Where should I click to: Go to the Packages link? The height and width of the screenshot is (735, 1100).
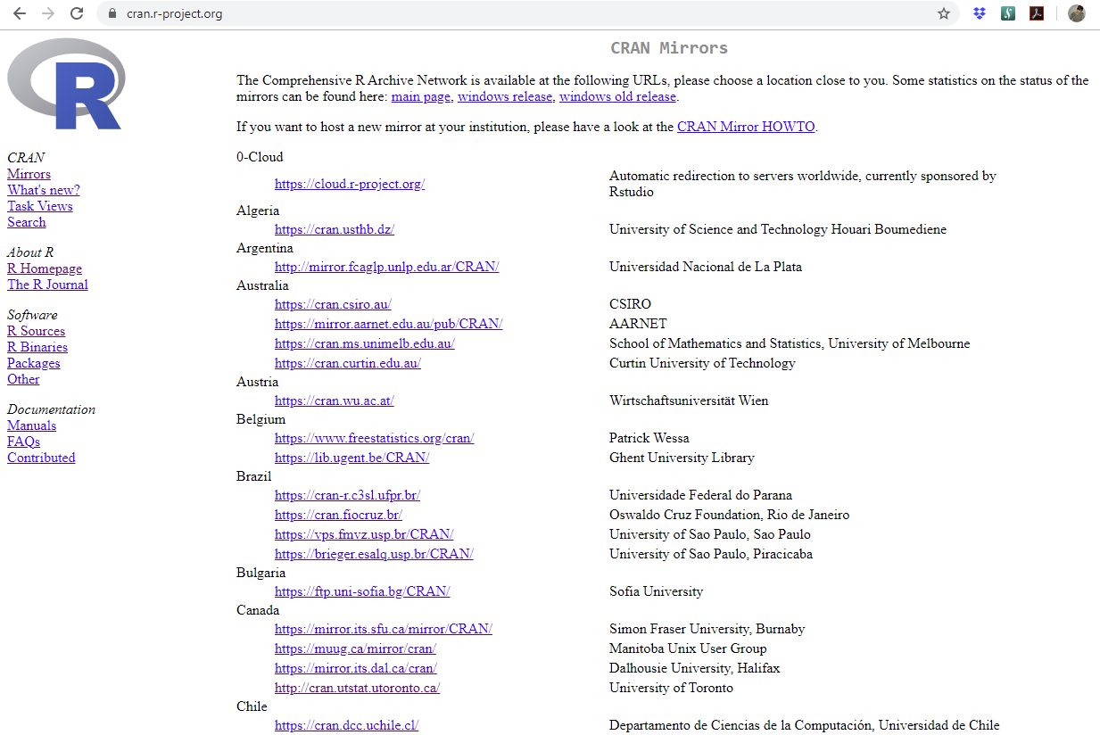[34, 363]
